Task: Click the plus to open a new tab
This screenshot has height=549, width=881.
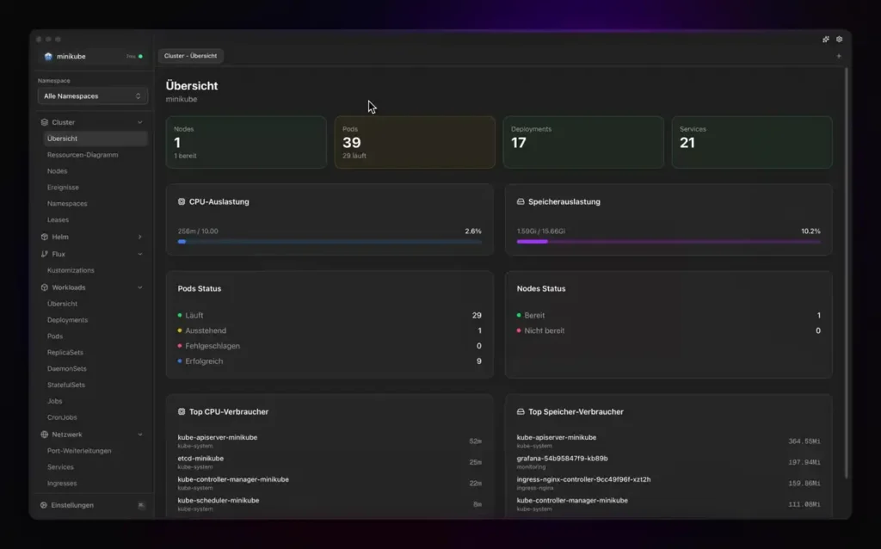Action: tap(838, 55)
